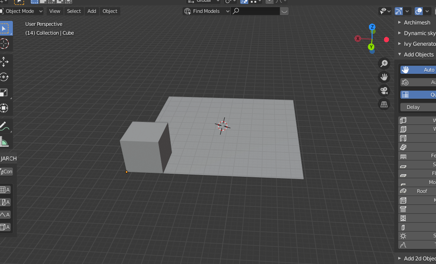436x264 pixels.
Task: Open selectability and visibility eye dropdown
Action: pos(385,11)
